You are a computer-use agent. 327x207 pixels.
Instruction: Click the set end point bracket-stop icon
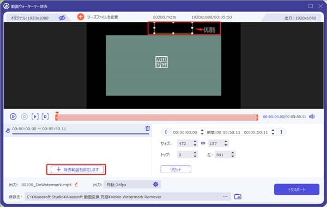pyautogui.click(x=45, y=117)
